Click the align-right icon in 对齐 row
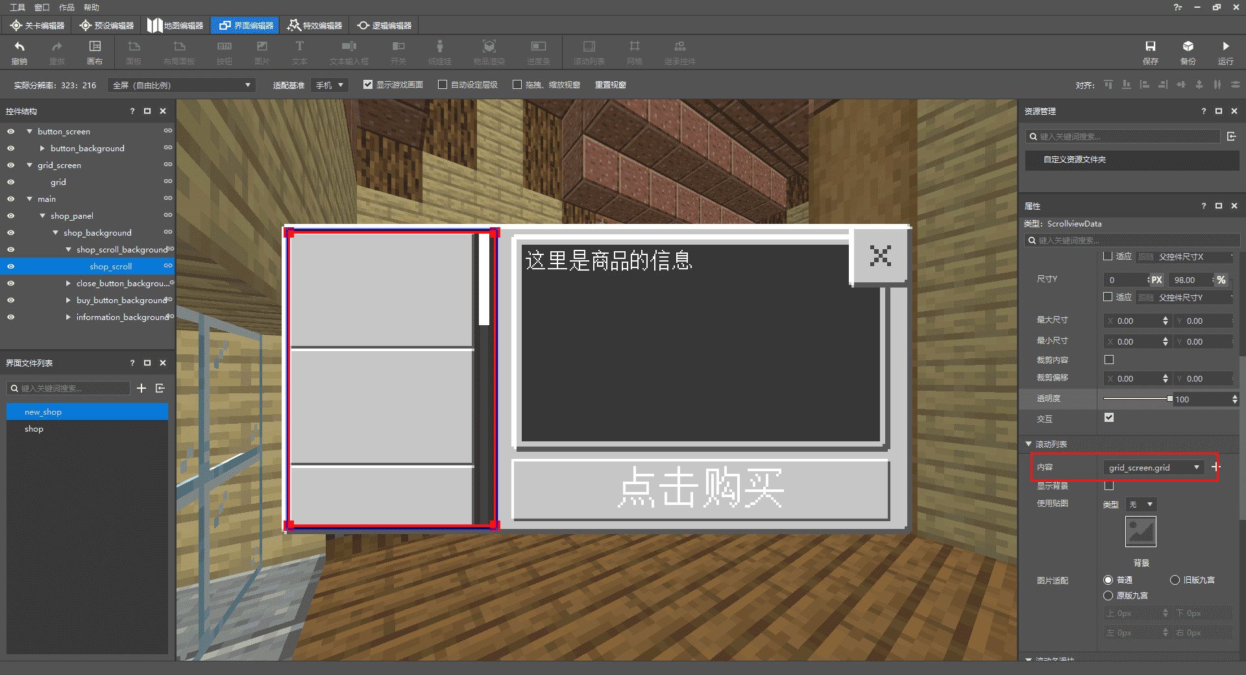Viewport: 1246px width, 675px height. tap(1163, 84)
